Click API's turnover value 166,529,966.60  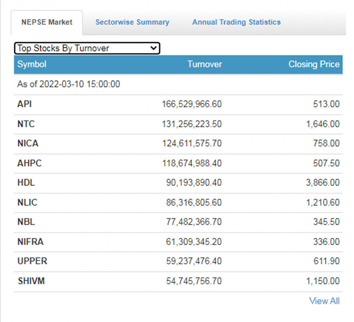click(x=191, y=104)
